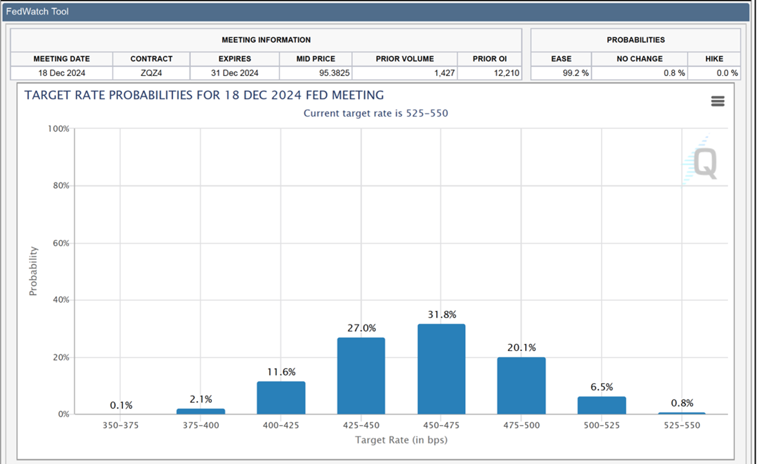Click the 100% y-axis tick label
Image resolution: width=759 pixels, height=464 pixels.
coord(59,129)
